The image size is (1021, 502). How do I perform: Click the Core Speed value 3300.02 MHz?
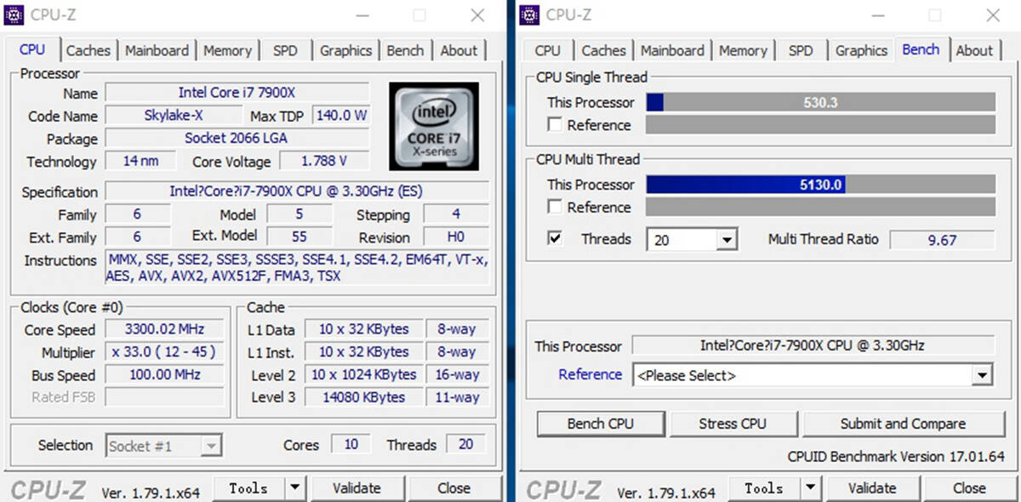[x=164, y=329]
